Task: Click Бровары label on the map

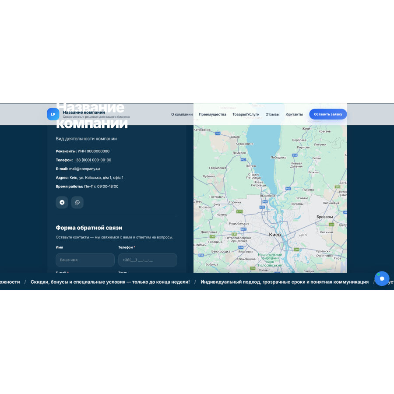Action: tap(325, 217)
